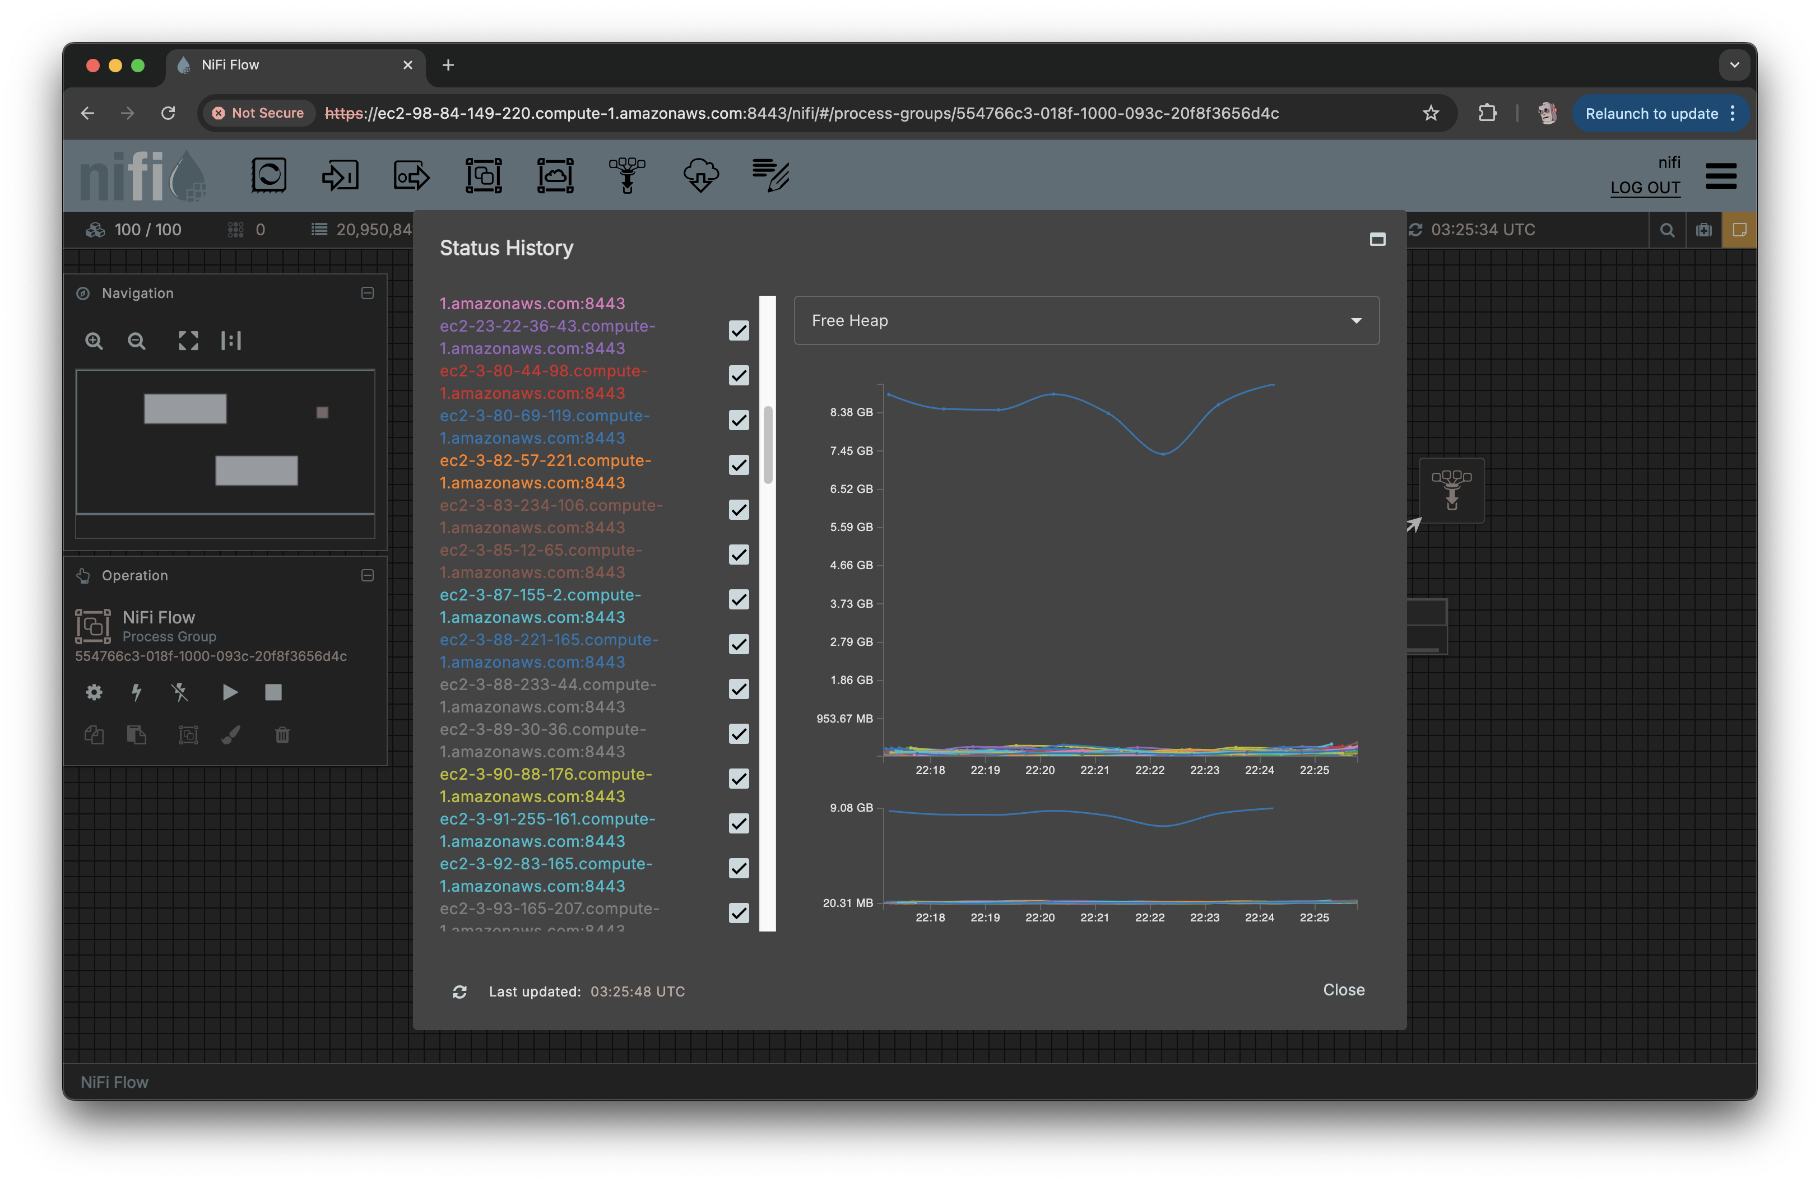1820x1183 pixels.
Task: Click the Template cloud icon
Action: click(x=700, y=175)
